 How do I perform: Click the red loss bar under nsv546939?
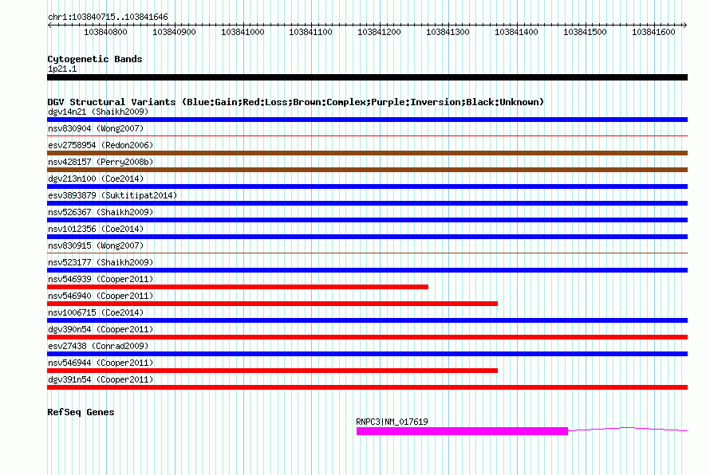click(238, 287)
